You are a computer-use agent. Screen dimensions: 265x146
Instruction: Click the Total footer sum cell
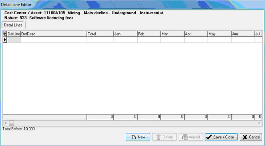(100, 117)
